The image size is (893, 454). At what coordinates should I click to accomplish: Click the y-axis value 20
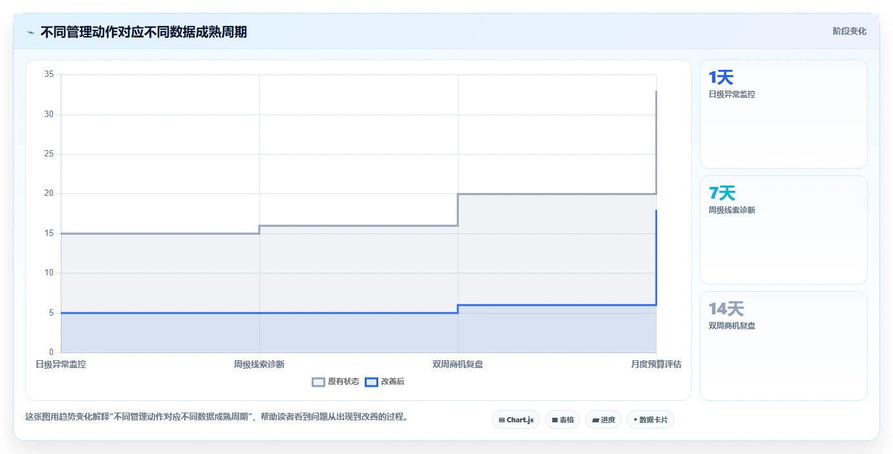pos(49,193)
